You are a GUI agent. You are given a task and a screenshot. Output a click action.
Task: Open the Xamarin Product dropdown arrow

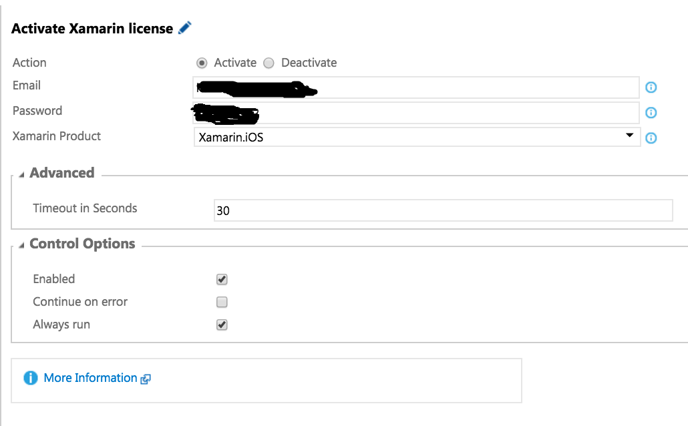pos(630,136)
